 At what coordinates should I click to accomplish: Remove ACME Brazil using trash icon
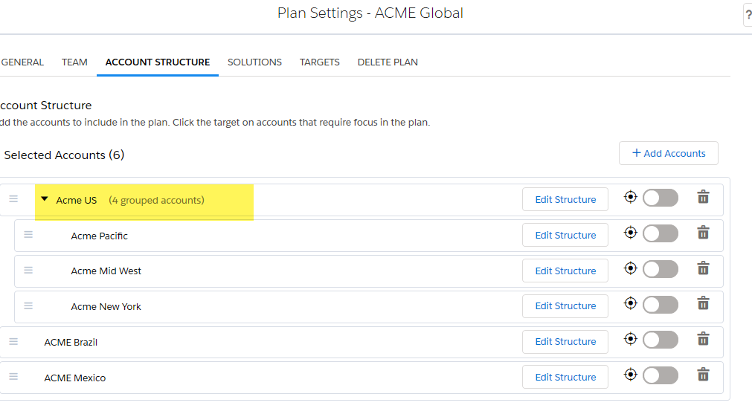[703, 339]
